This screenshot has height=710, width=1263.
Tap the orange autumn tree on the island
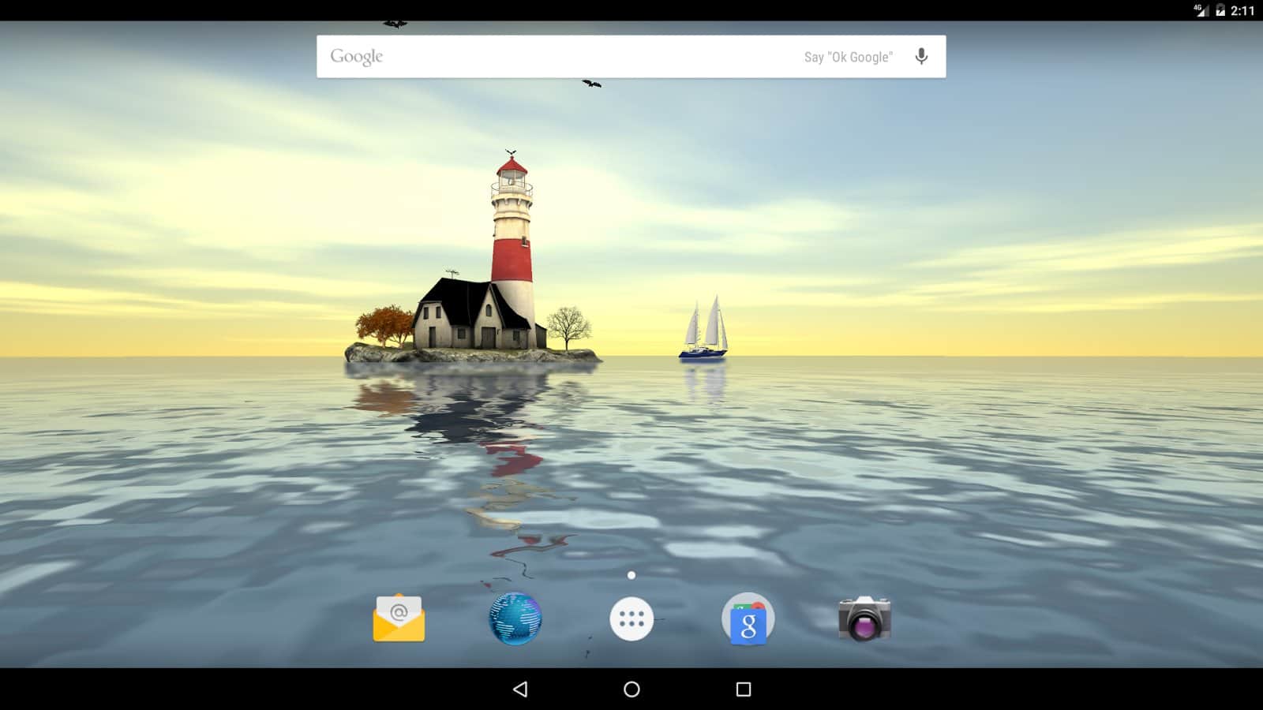(384, 325)
